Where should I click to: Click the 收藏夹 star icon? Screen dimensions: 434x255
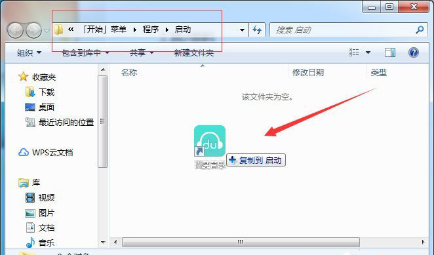[x=23, y=77]
